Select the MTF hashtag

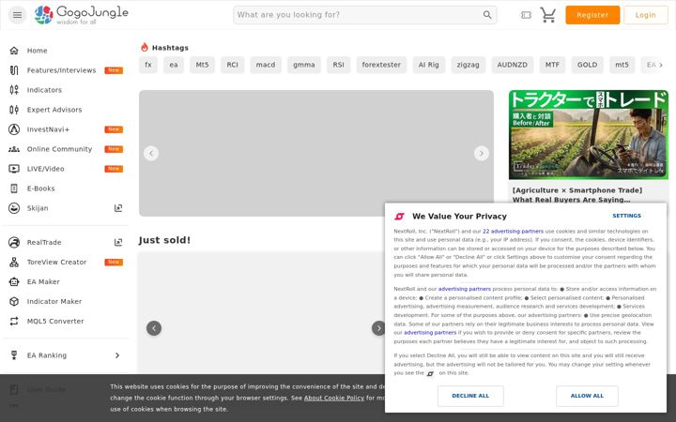click(552, 65)
